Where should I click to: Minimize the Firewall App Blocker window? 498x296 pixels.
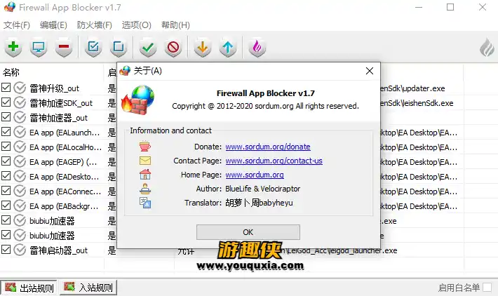click(419, 7)
